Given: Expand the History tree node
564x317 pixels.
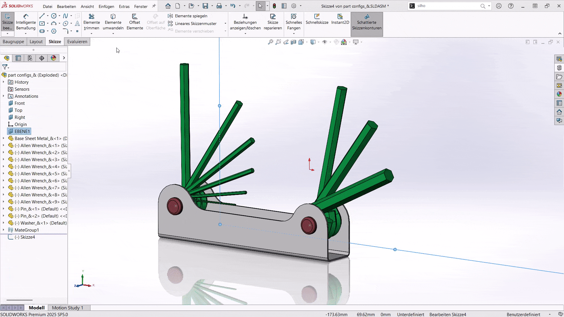Looking at the screenshot, I should [x=3, y=82].
